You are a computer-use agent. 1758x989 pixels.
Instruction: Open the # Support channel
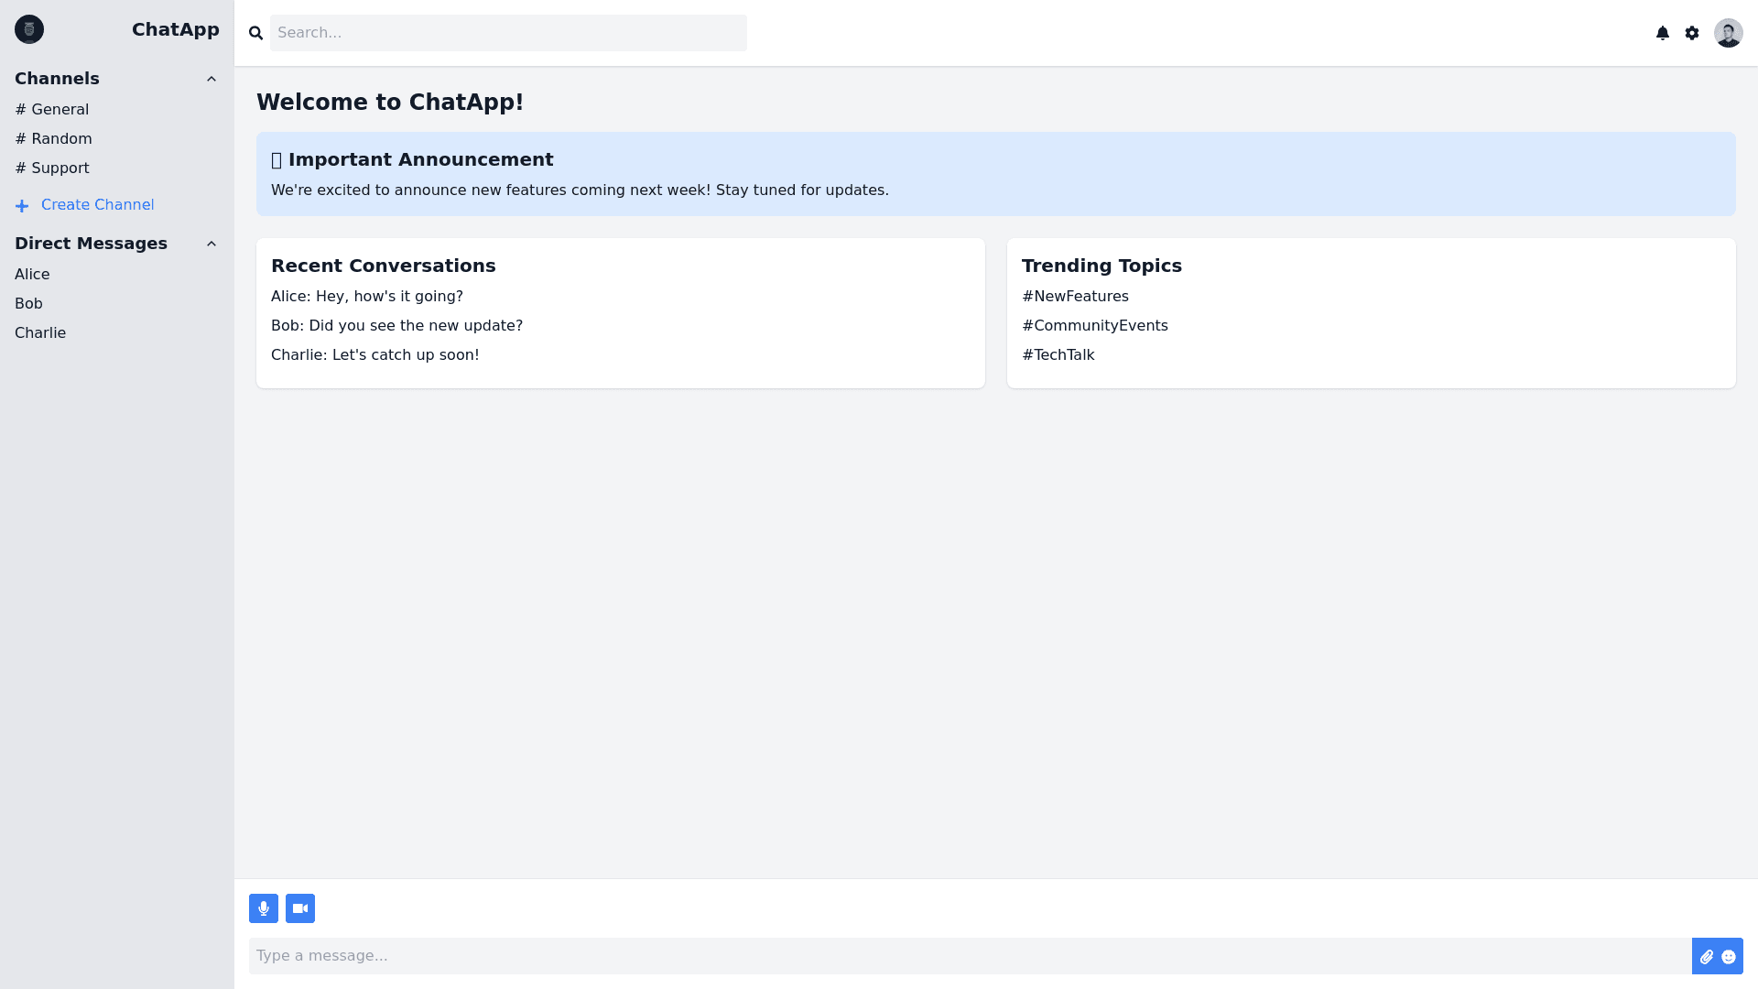(x=52, y=168)
